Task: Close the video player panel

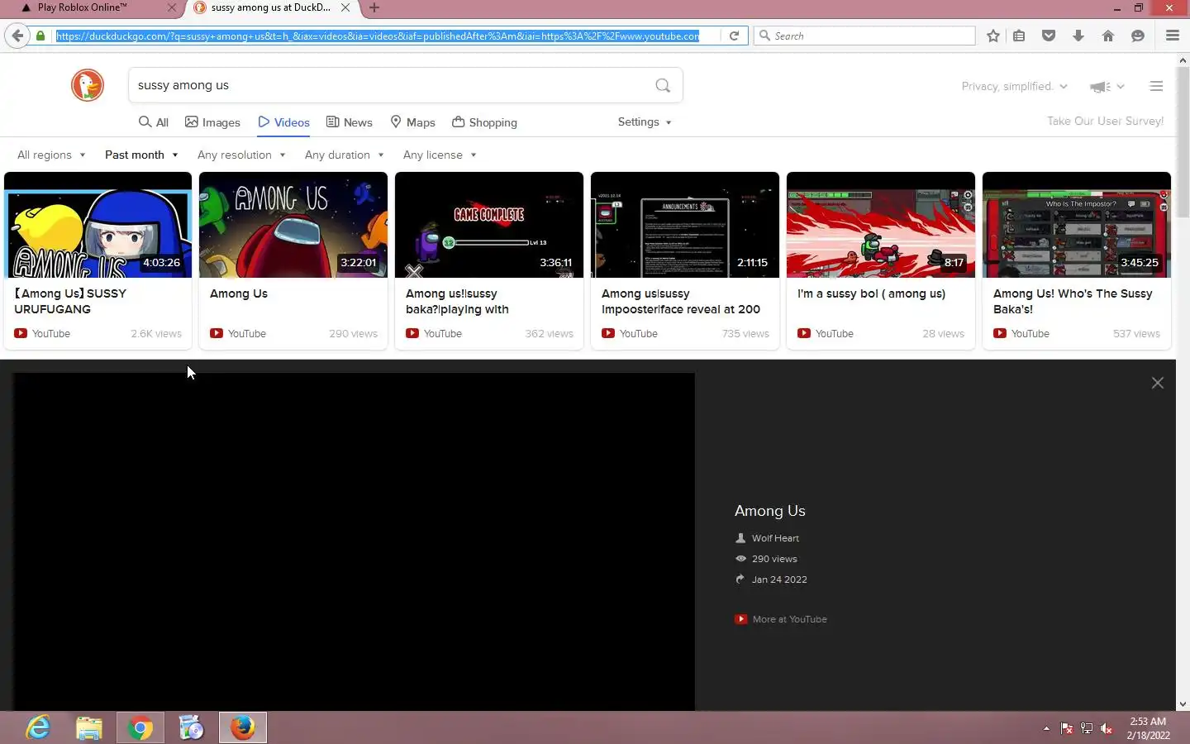Action: 1158,383
